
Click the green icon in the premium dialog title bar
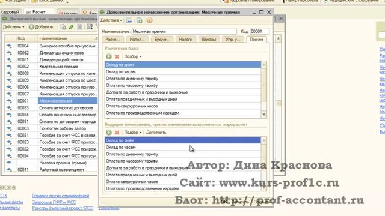pos(102,12)
